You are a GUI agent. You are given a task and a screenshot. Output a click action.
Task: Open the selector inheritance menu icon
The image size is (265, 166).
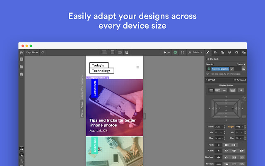pos(243,68)
